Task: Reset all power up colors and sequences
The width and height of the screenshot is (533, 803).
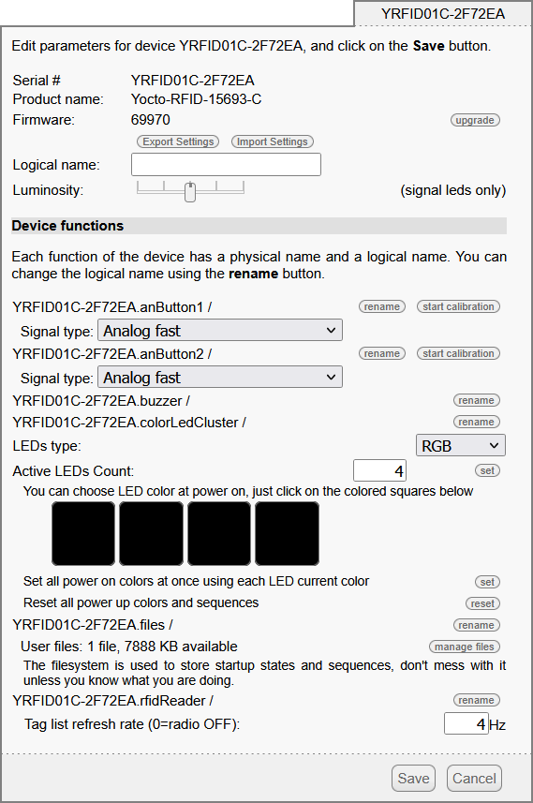Action: [482, 603]
